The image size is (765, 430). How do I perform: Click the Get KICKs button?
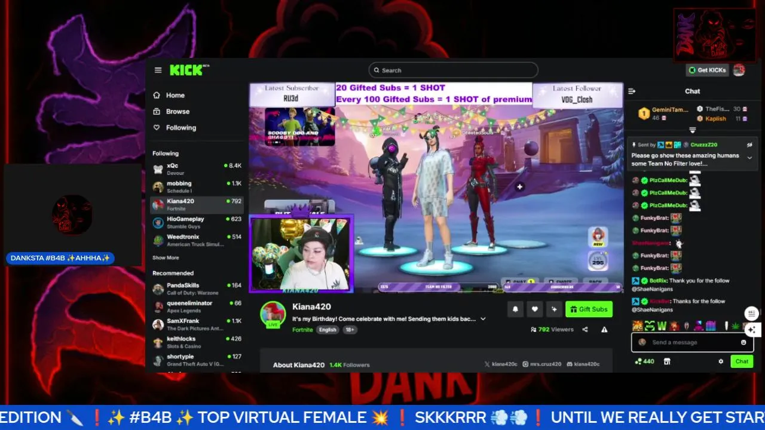(x=707, y=70)
